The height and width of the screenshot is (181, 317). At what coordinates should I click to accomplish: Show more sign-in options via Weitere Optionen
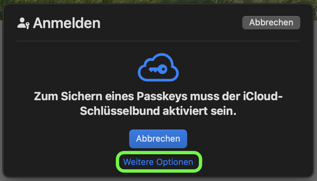pyautogui.click(x=158, y=162)
